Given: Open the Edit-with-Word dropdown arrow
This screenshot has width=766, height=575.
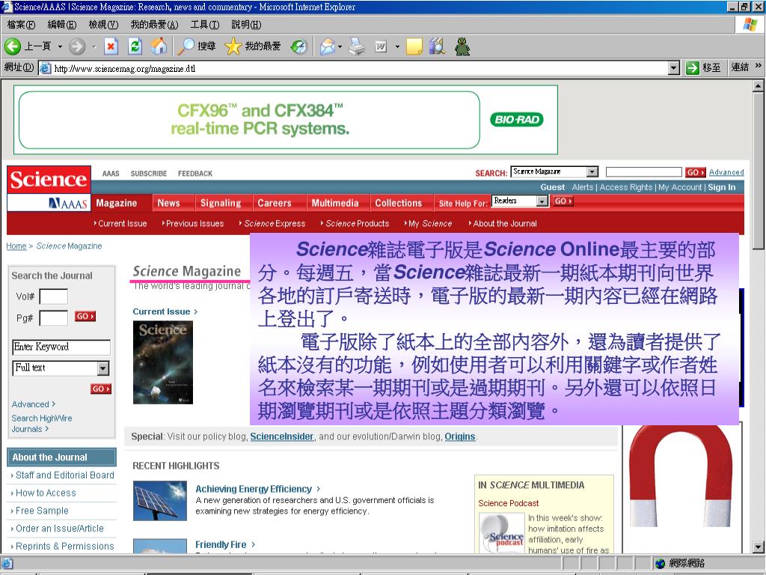Looking at the screenshot, I should tap(397, 47).
